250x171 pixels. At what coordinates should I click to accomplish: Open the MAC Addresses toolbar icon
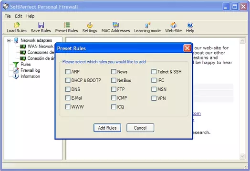coord(115,25)
